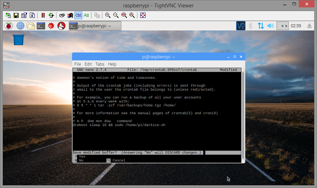Click the '^C Cancel' option in nano
The width and height of the screenshot is (317, 188).
(x=116, y=160)
